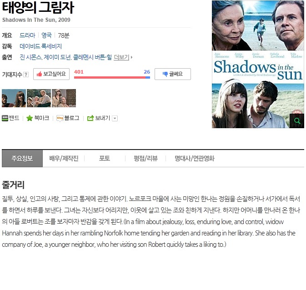The width and height of the screenshot is (306, 290).
Task: Open the 포토 tab
Action: [105, 158]
